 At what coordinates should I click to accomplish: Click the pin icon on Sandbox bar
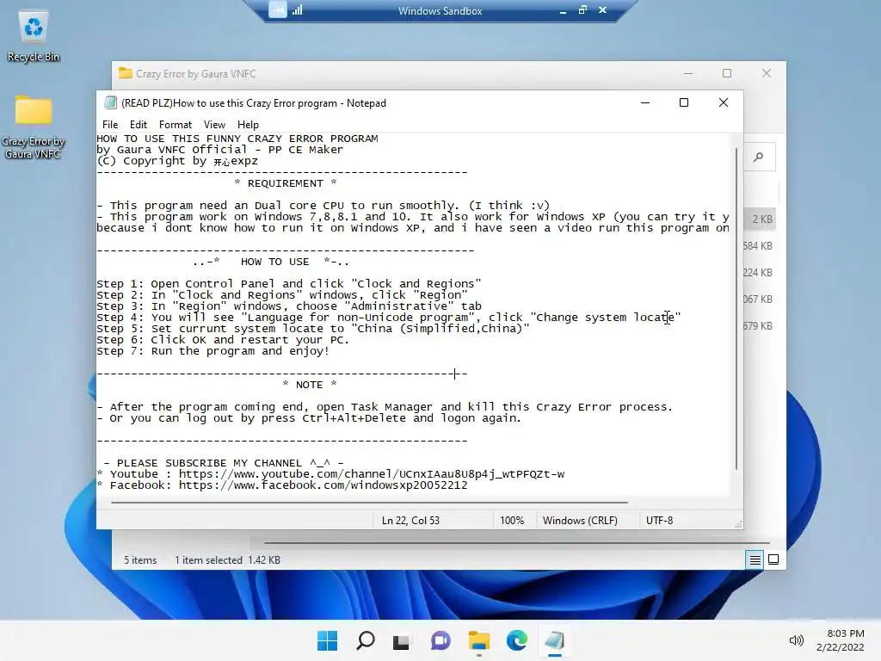click(x=278, y=9)
